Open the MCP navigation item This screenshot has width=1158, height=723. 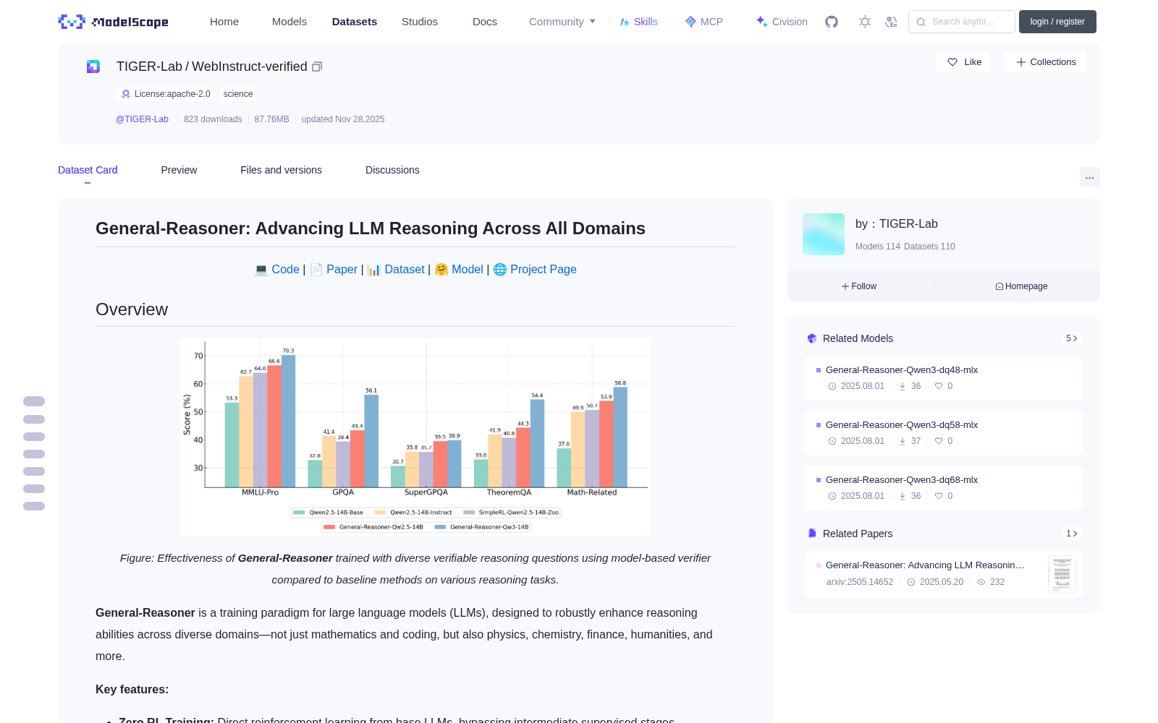(703, 22)
